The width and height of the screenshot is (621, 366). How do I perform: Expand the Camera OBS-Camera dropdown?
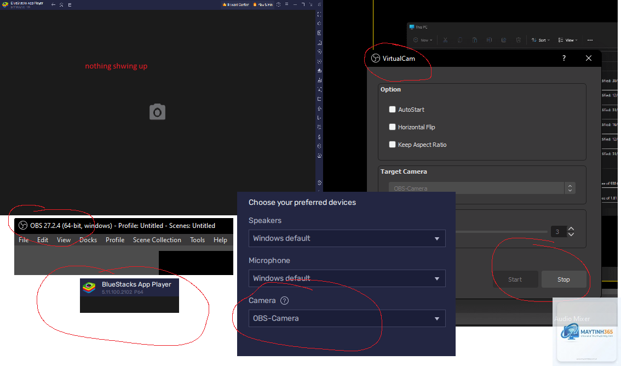tap(347, 318)
